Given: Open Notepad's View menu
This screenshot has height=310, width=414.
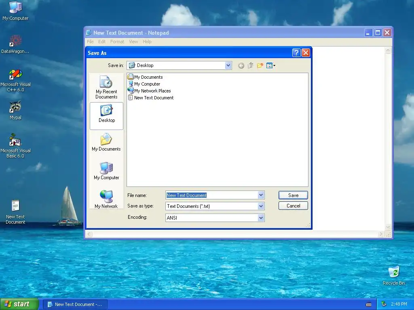Looking at the screenshot, I should coord(133,42).
